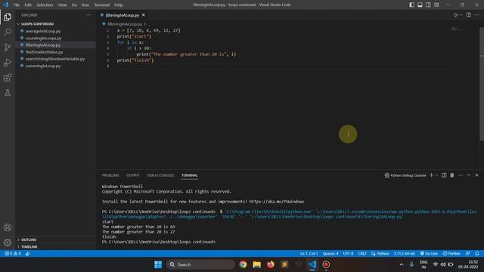Select filteringInALoop.py in the explorer list
Viewport: 484px width, 272px height.
(43, 45)
